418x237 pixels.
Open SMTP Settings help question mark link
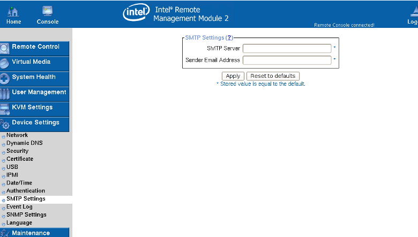(229, 38)
